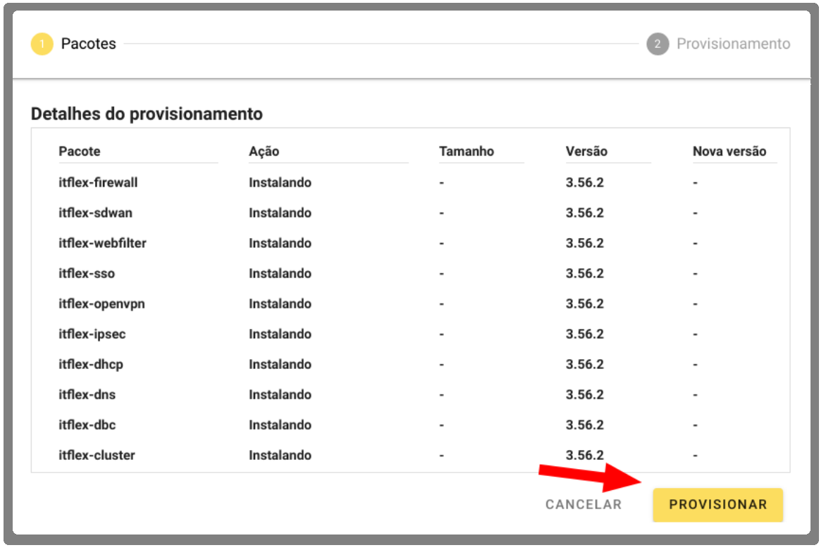Click Instalando in the itflex-cluster row
This screenshot has width=826, height=550.
280,455
